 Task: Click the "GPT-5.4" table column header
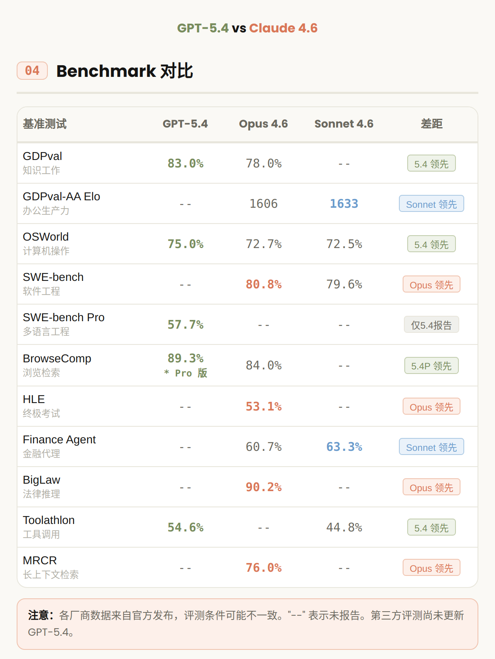[185, 124]
